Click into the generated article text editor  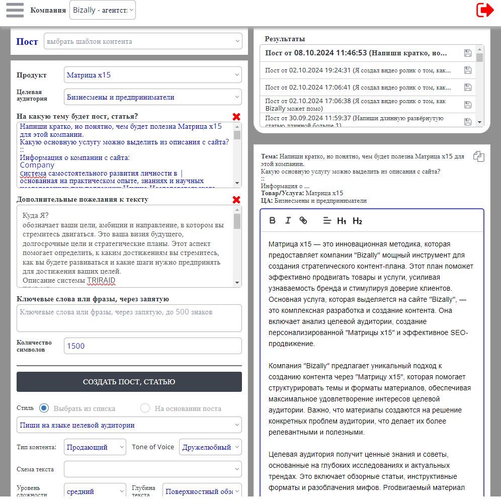[x=372, y=364]
